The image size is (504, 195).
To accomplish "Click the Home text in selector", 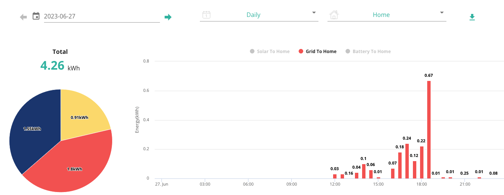I will coord(381,15).
